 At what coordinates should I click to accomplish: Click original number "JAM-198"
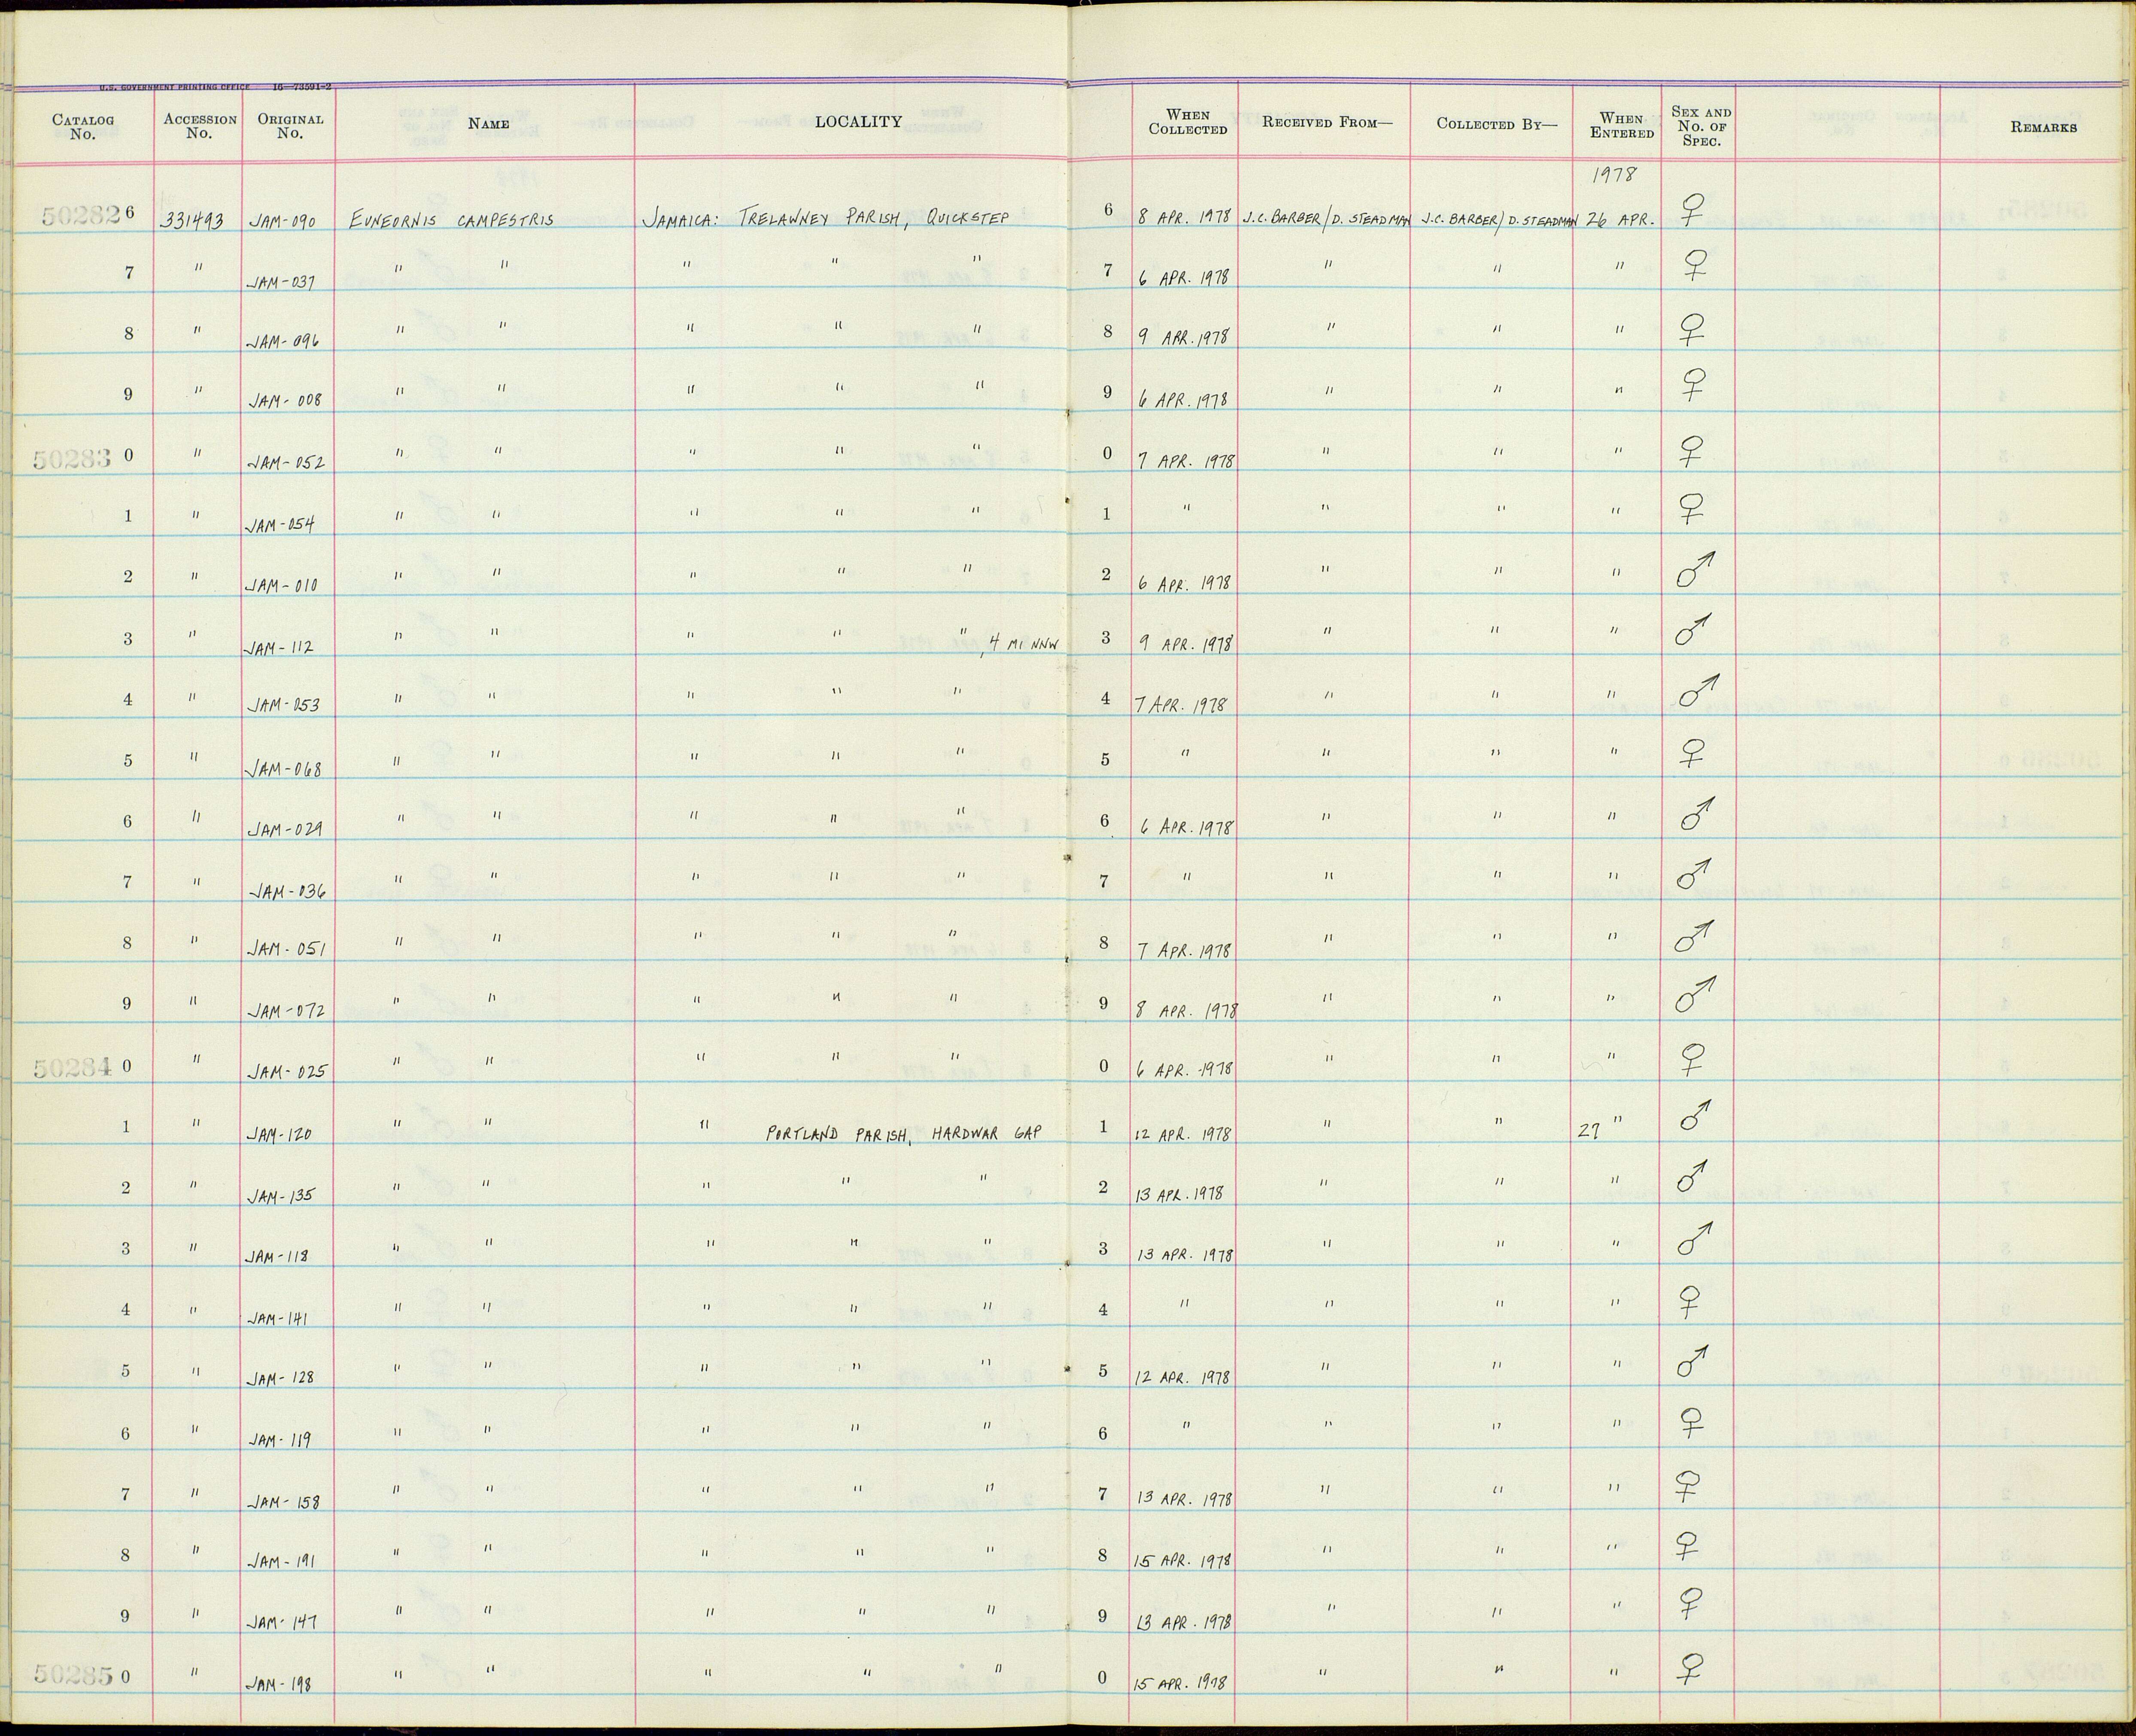279,1684
